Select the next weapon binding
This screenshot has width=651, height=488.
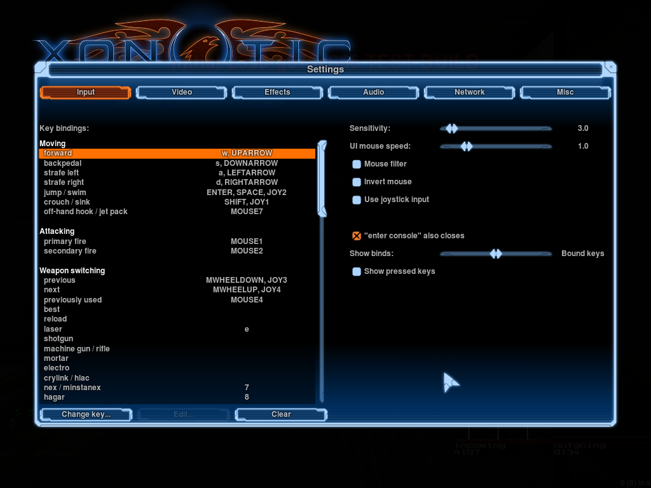(x=177, y=290)
